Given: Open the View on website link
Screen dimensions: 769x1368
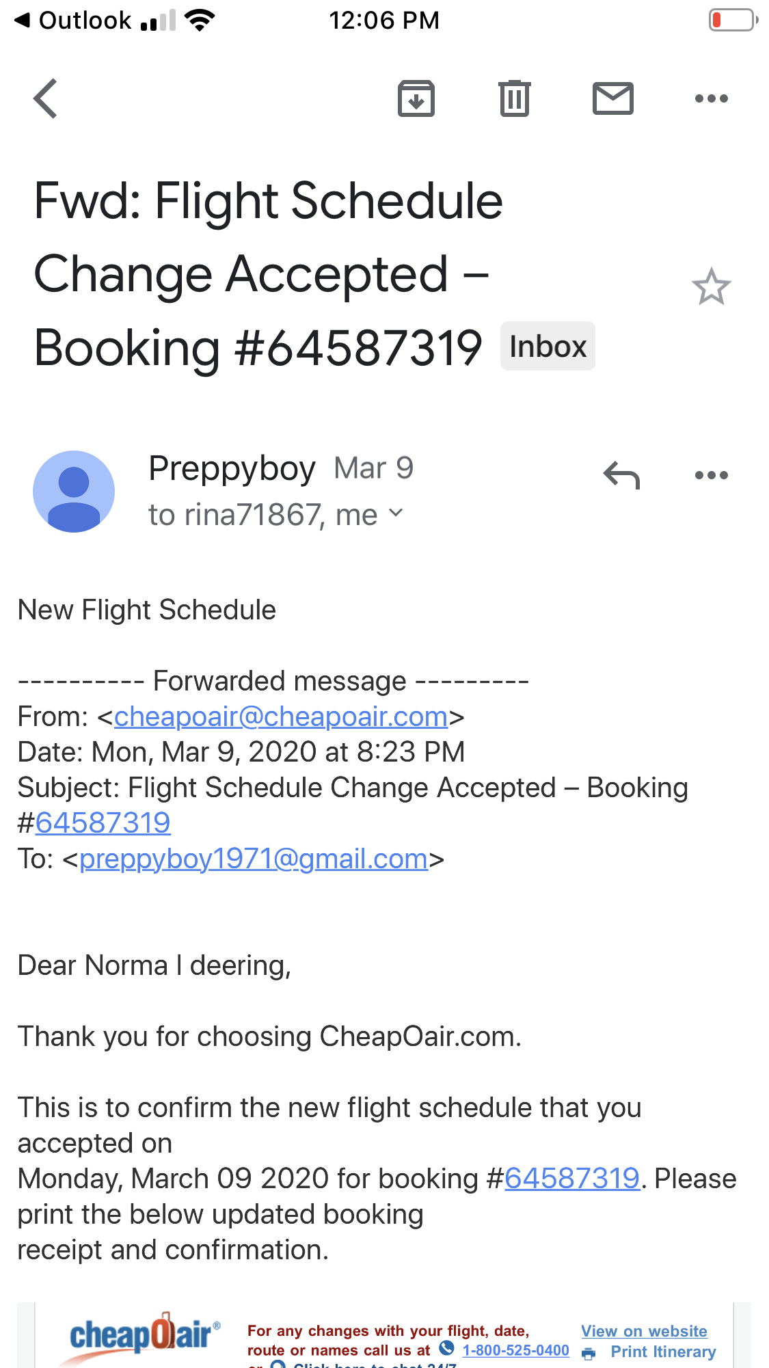Looking at the screenshot, I should (x=644, y=1331).
